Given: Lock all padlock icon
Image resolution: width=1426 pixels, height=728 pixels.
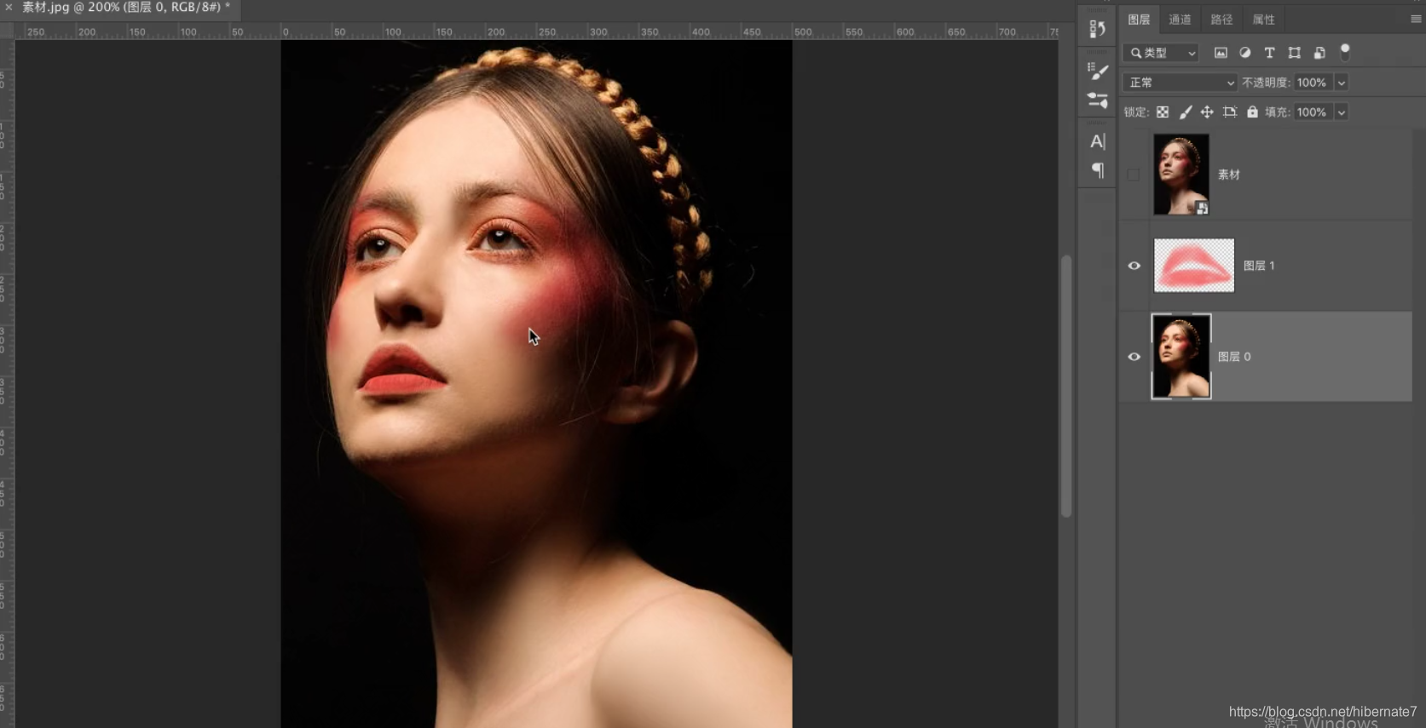Looking at the screenshot, I should click(1252, 112).
